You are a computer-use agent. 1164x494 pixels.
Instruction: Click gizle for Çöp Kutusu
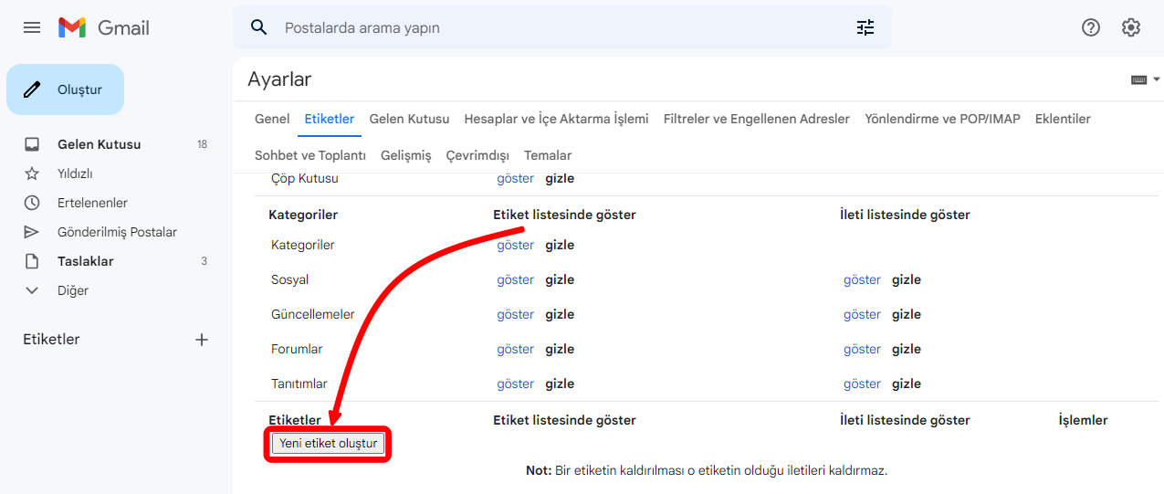tap(560, 178)
